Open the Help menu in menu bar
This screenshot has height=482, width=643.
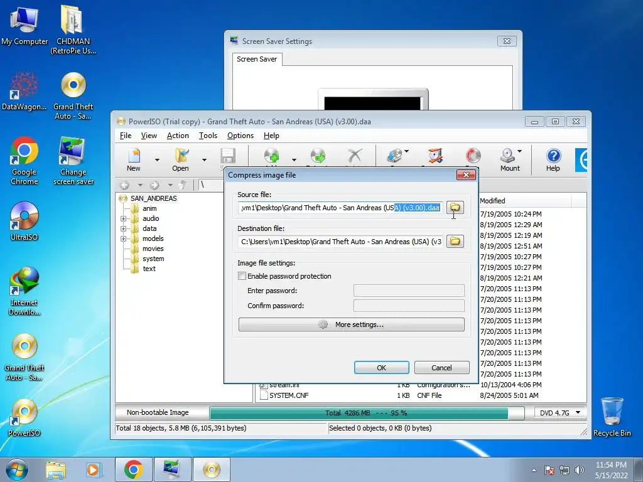click(x=271, y=136)
